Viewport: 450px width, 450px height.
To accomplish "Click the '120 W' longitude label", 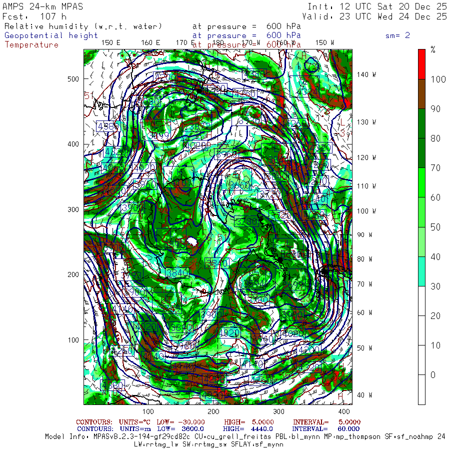I will (x=366, y=157).
